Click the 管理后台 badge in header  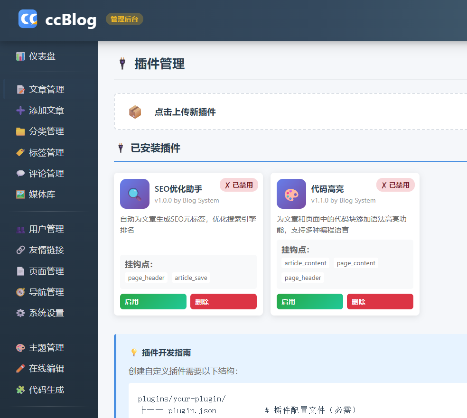coord(124,19)
